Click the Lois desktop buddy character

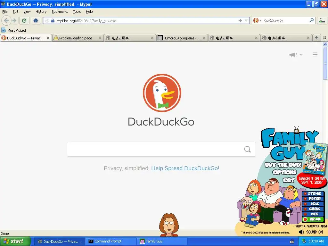(x=168, y=225)
